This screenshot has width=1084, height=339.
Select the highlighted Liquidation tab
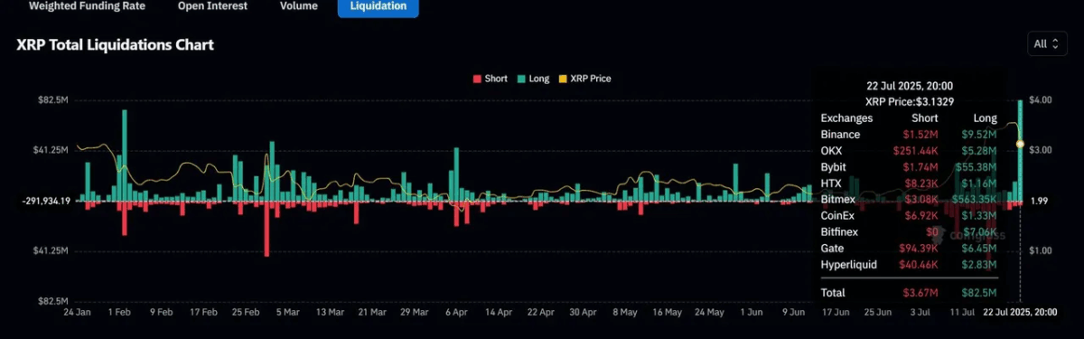pyautogui.click(x=378, y=6)
